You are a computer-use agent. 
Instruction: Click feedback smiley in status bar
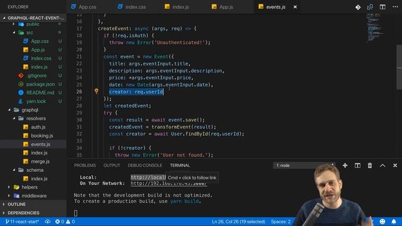(x=383, y=222)
